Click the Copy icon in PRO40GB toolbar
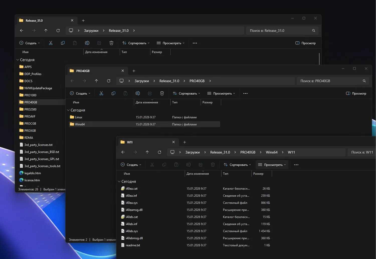Viewport: 376px width, 259px height. [113, 93]
